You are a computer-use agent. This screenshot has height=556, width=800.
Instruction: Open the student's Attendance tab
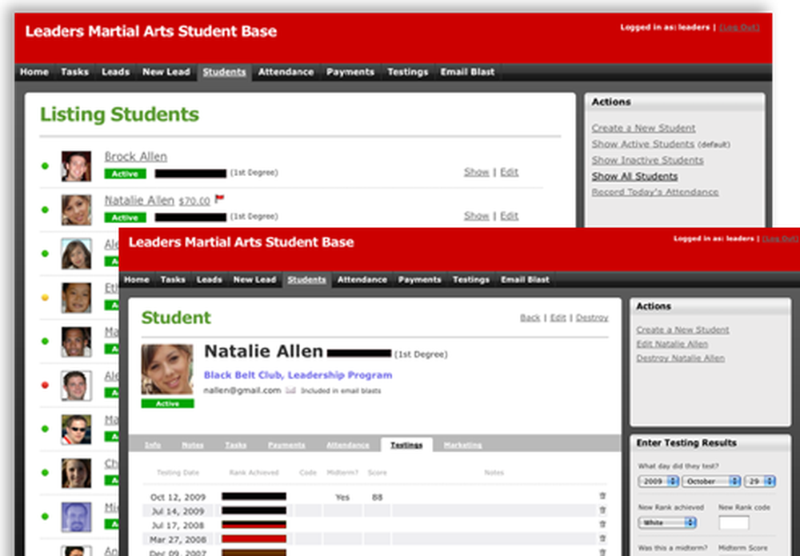point(348,445)
